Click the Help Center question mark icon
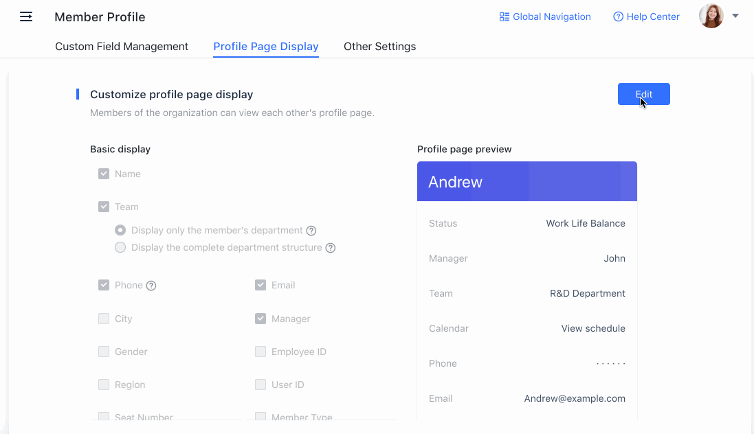The image size is (754, 434). pyautogui.click(x=618, y=16)
